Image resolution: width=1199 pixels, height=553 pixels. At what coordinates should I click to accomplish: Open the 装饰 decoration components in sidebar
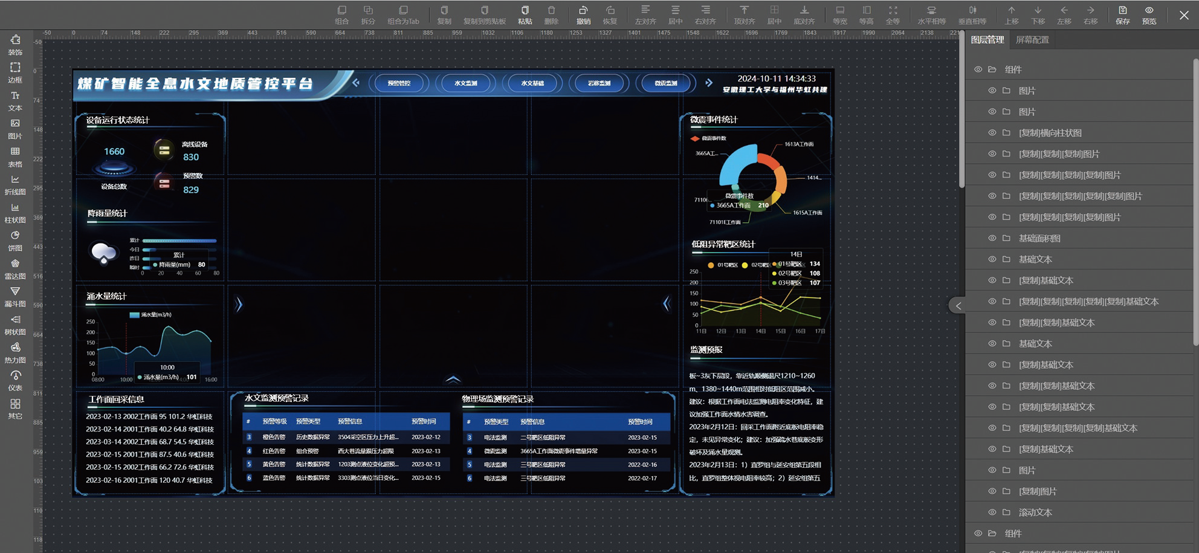pos(15,45)
